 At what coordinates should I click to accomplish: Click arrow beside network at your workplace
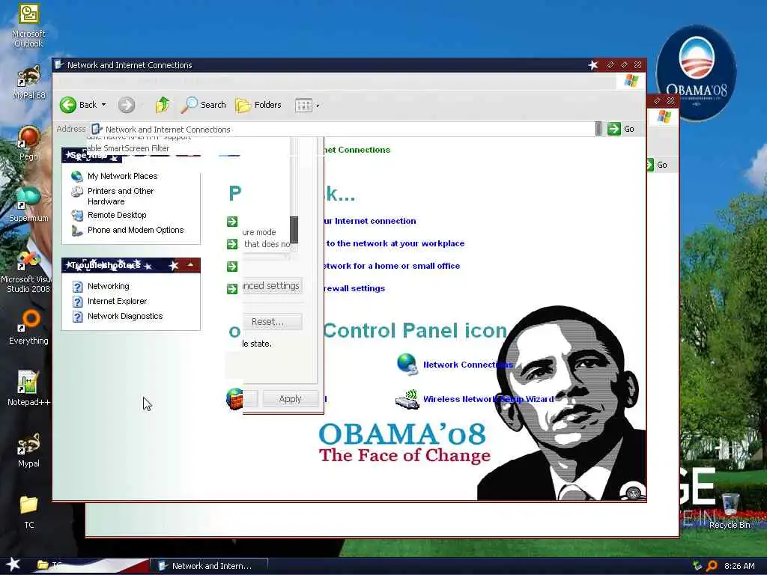(232, 244)
